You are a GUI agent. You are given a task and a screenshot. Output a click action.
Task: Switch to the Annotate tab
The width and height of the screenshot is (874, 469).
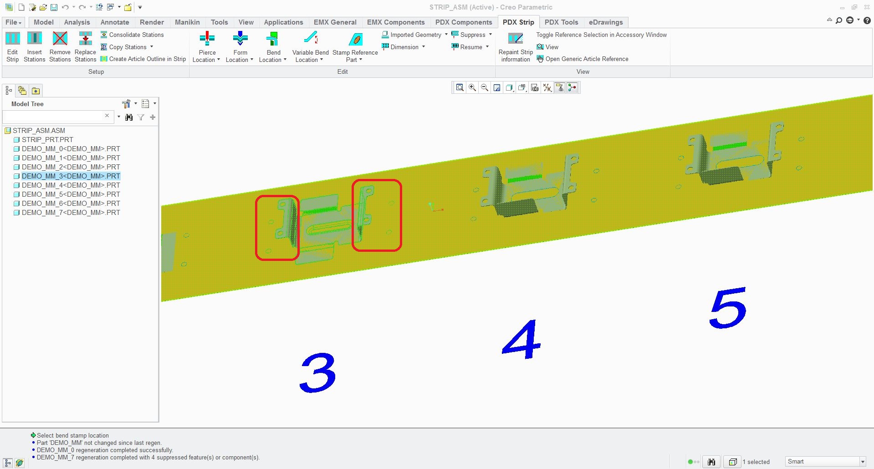pyautogui.click(x=115, y=22)
